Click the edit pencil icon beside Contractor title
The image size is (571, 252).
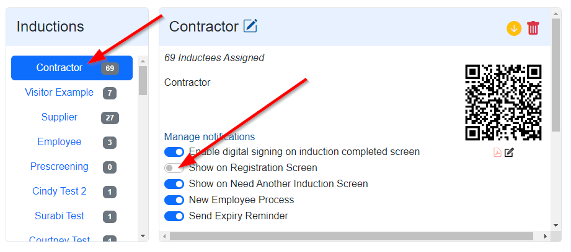click(250, 26)
